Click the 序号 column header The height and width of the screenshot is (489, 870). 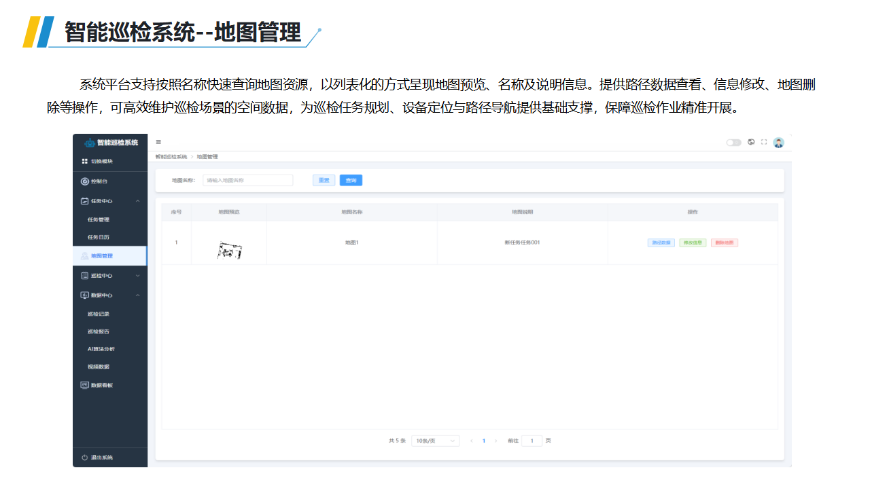point(176,212)
